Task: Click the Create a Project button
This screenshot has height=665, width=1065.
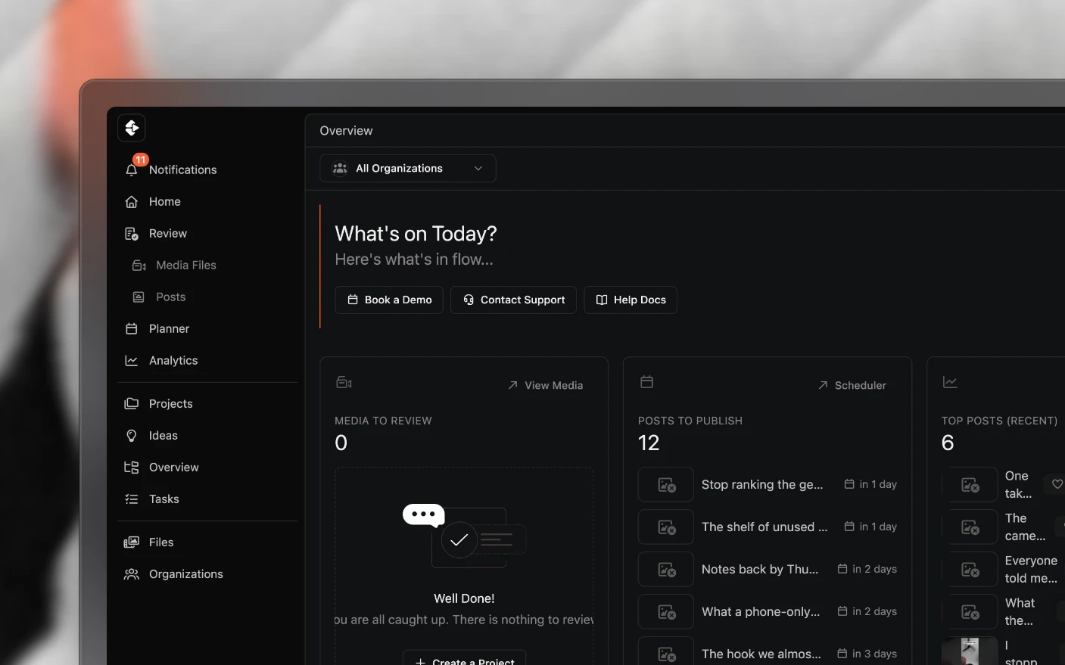Action: coord(464,659)
